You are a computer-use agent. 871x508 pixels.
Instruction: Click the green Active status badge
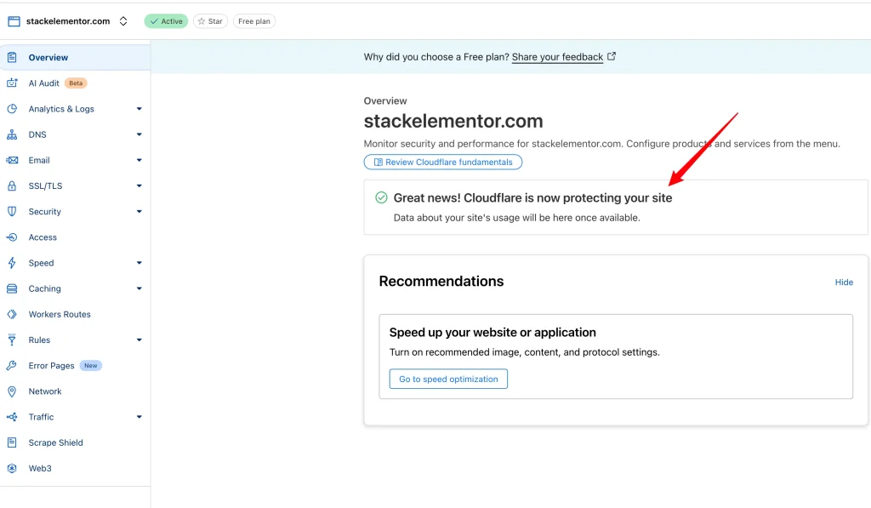point(166,21)
